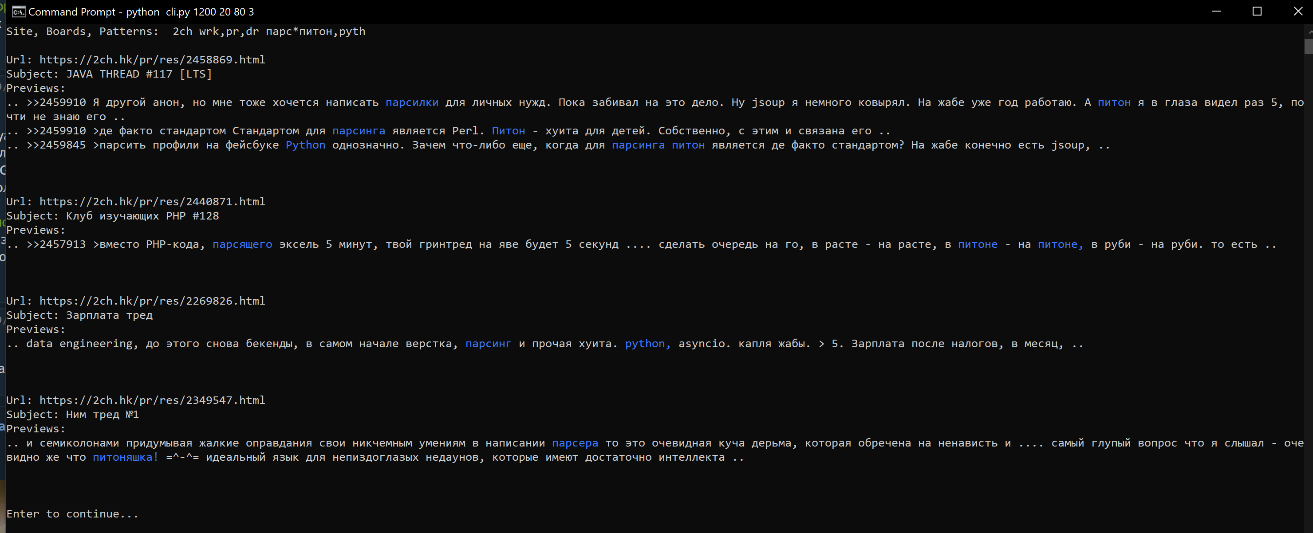
Task: Maximize the Command Prompt window
Action: pos(1257,11)
